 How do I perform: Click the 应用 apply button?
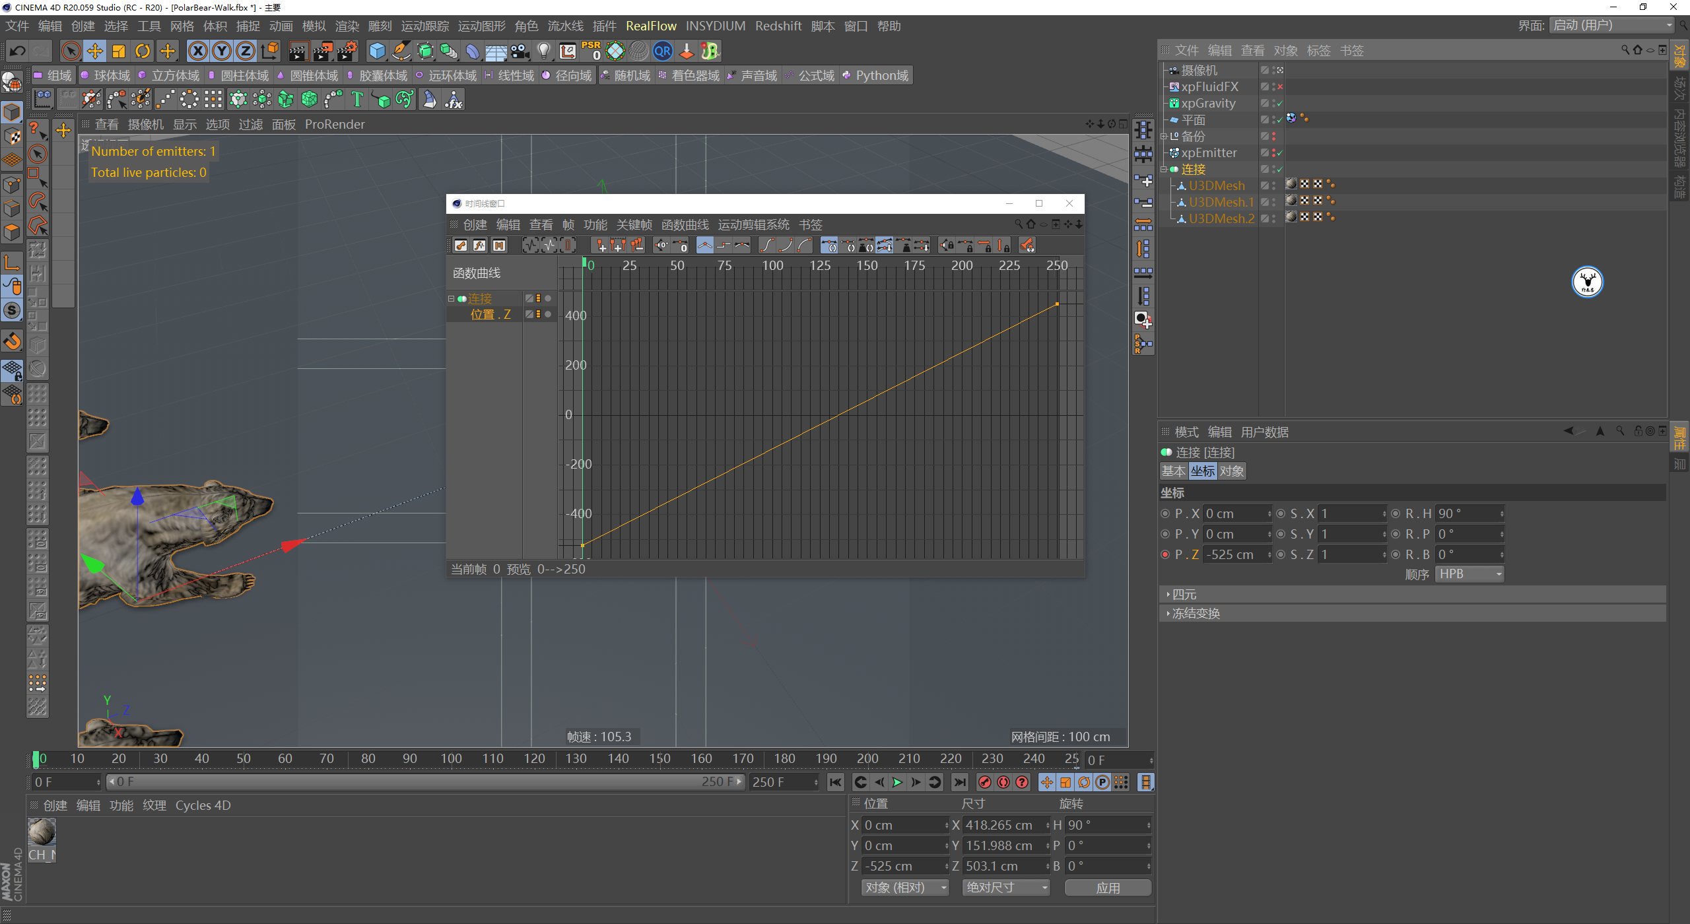pos(1108,888)
